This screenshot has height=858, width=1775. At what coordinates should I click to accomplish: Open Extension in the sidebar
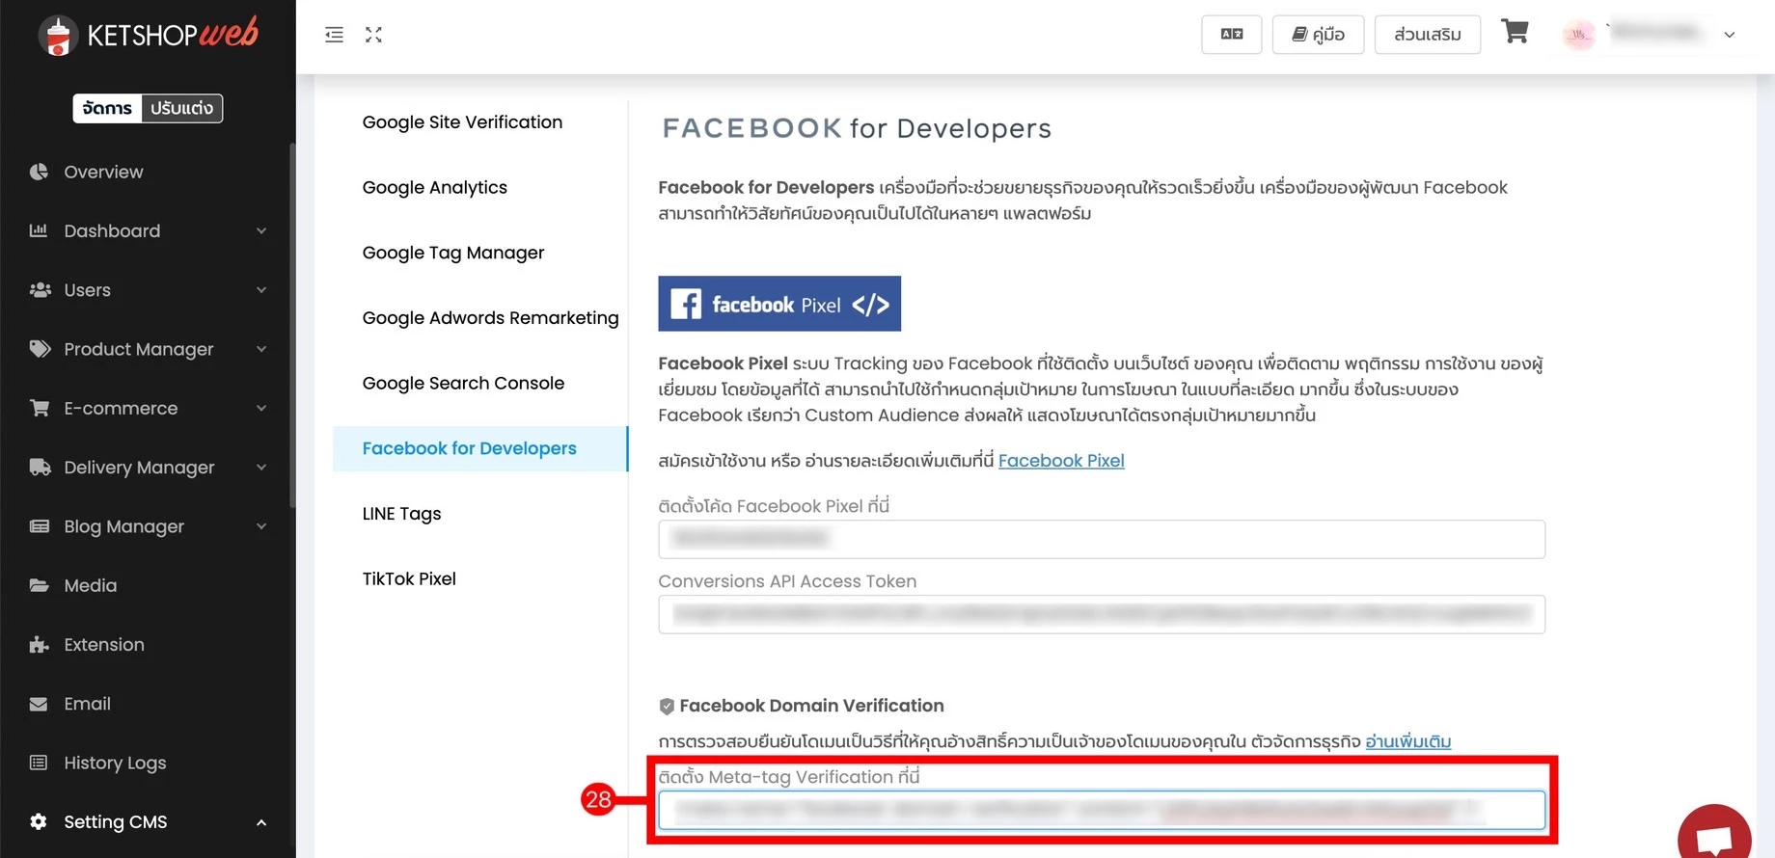click(x=104, y=645)
